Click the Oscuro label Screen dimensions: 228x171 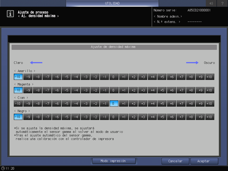tap(209, 63)
